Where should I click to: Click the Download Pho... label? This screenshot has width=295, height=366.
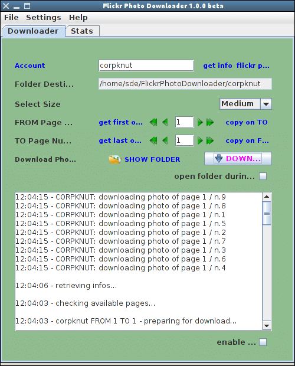click(x=45, y=159)
